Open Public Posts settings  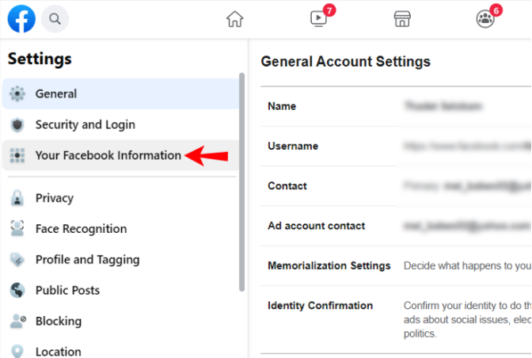(121, 290)
